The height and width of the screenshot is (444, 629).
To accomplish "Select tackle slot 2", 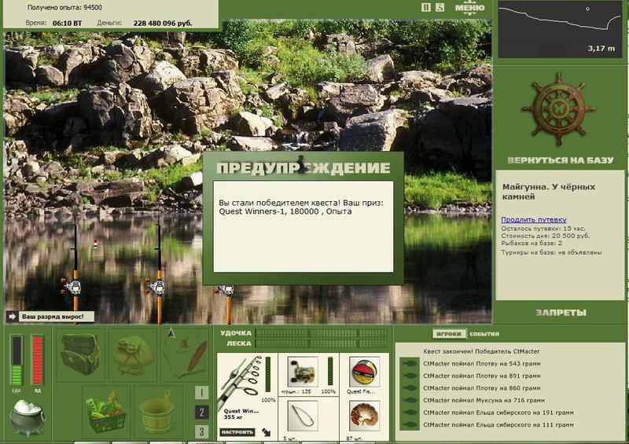I will tap(202, 413).
